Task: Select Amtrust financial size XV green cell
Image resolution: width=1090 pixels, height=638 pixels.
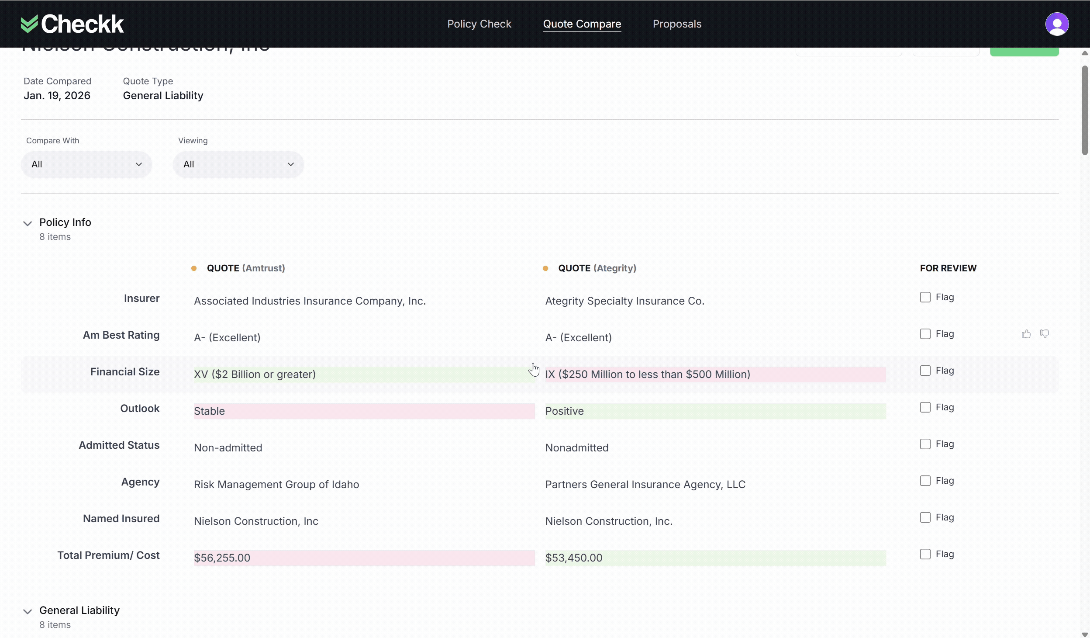Action: coord(364,374)
